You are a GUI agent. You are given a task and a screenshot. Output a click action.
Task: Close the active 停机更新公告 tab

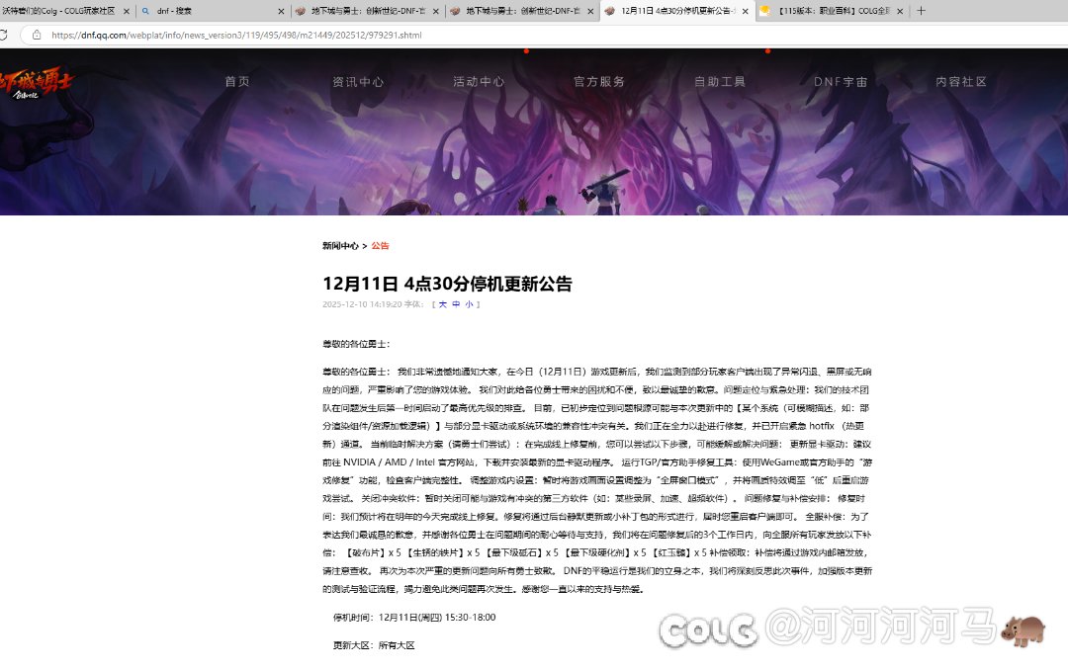click(x=744, y=11)
